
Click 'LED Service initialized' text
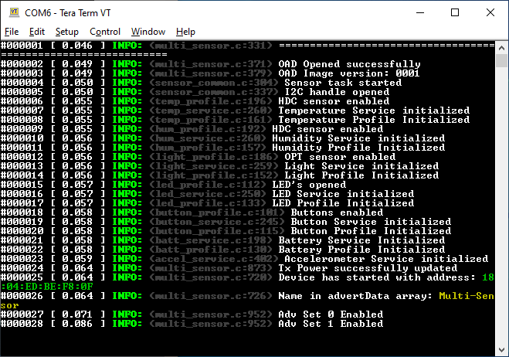click(x=343, y=194)
